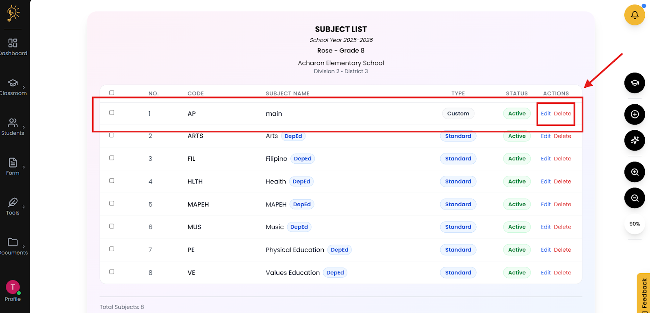Screen dimensions: 650x313
Task: Click the notification bell icon
Action: pyautogui.click(x=635, y=15)
